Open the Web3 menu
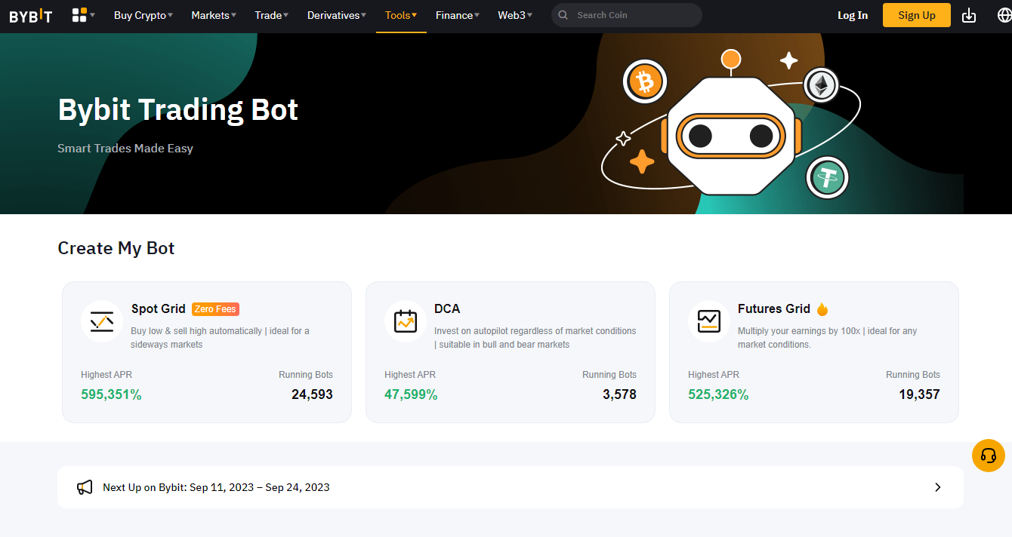This screenshot has width=1012, height=537. tap(515, 15)
